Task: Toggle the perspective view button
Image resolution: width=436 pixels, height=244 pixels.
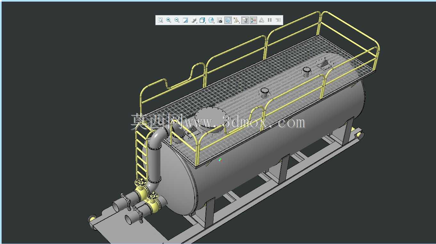Action: 228,20
